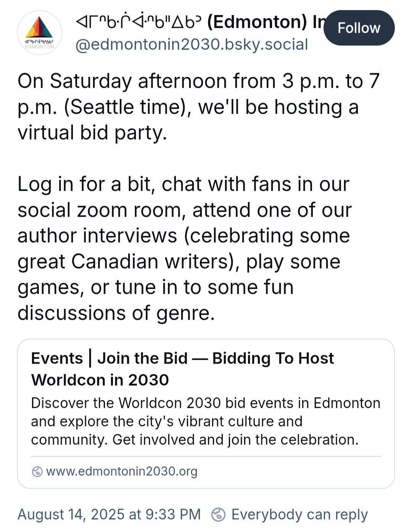412x530 pixels.
Task: Click the '(Seattle time)' phrase in the post
Action: coord(127,107)
